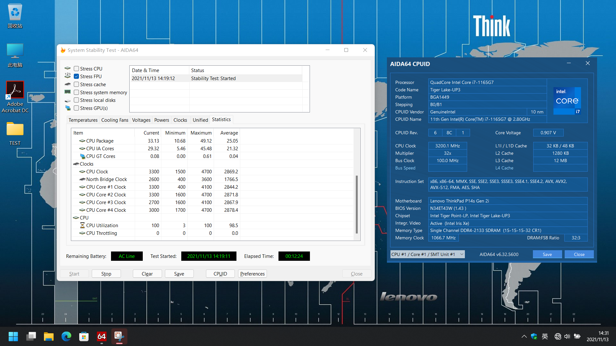Switch to the Clocks tab
The image size is (616, 346).
[x=180, y=120]
